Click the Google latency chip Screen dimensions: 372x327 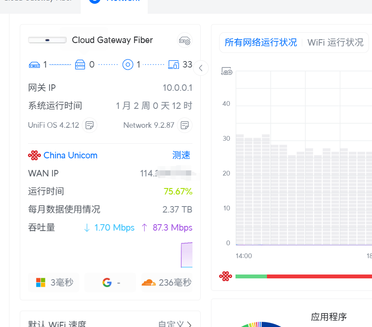[110, 282]
